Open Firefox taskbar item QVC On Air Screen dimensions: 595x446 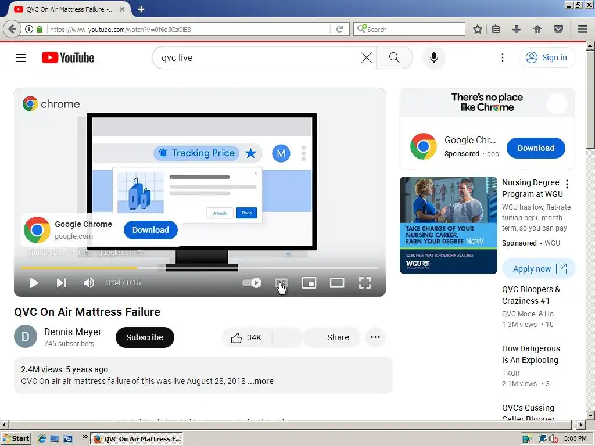point(137,439)
